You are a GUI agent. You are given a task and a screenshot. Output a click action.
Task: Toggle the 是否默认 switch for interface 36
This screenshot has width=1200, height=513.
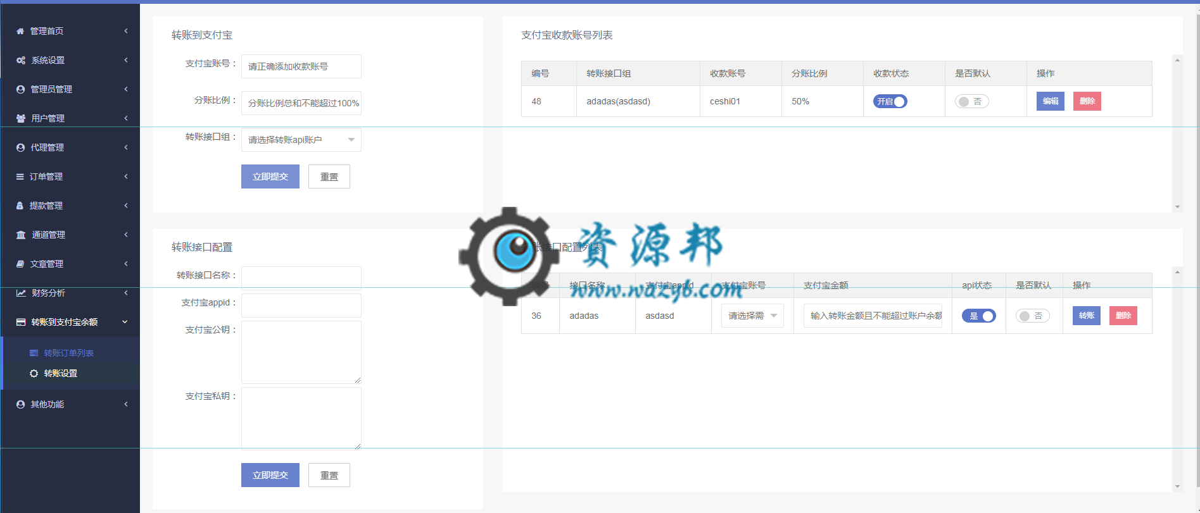coord(1033,316)
